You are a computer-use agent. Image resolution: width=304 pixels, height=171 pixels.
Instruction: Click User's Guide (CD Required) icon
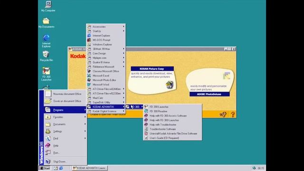(x=146, y=138)
